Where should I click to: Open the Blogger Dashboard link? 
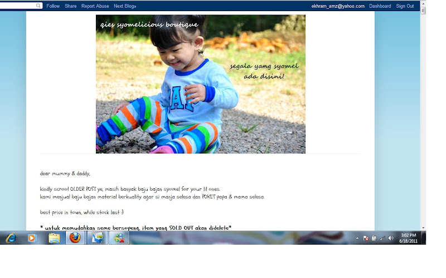point(380,6)
